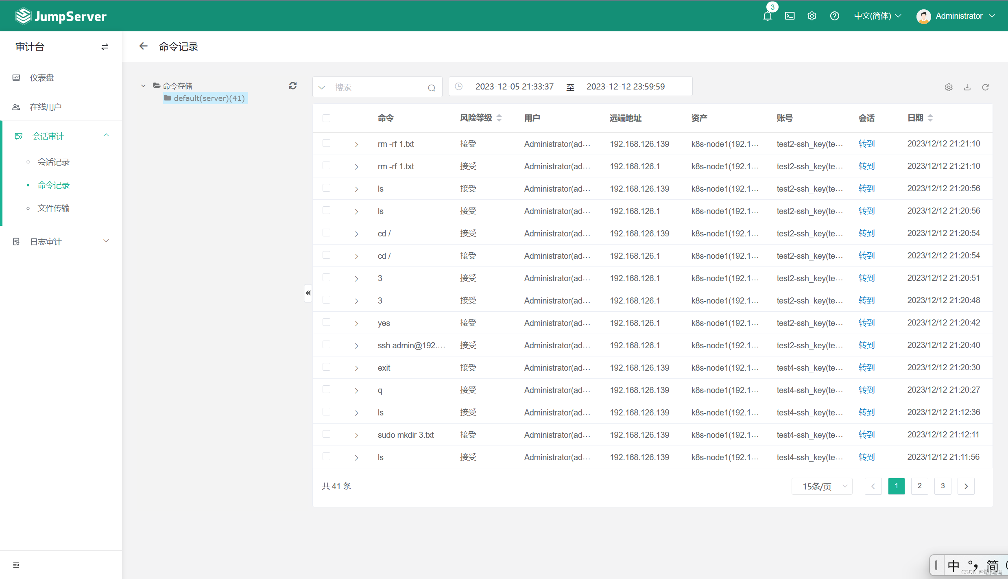Open the notifications bell icon
Viewport: 1008px width, 579px height.
[x=767, y=16]
